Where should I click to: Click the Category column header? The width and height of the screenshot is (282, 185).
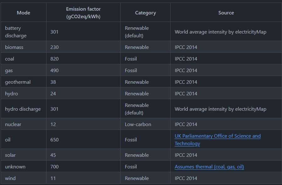(x=145, y=13)
